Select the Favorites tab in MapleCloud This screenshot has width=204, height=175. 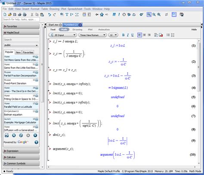tap(28, 52)
